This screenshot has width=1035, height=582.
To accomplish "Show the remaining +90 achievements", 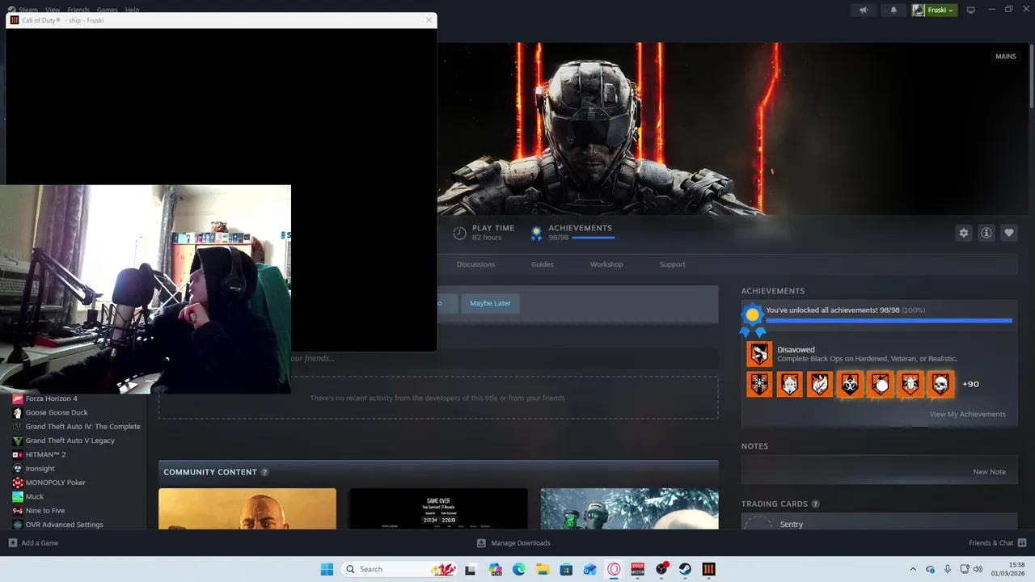I will click(970, 384).
